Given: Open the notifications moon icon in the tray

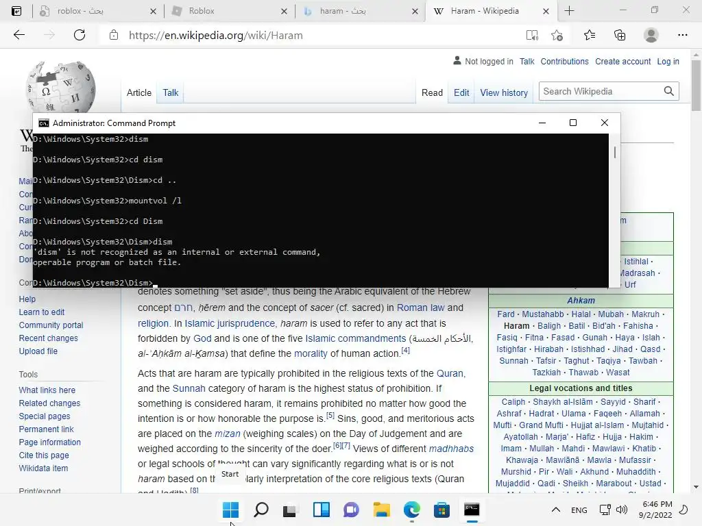Looking at the screenshot, I should tap(684, 510).
